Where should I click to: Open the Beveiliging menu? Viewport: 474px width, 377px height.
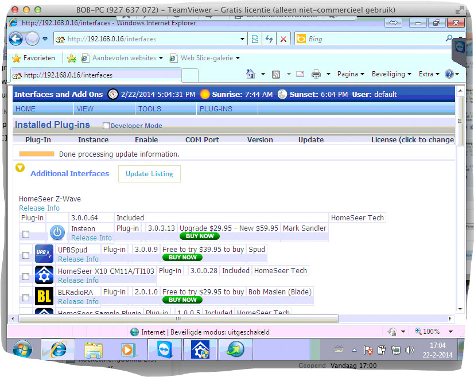click(391, 74)
